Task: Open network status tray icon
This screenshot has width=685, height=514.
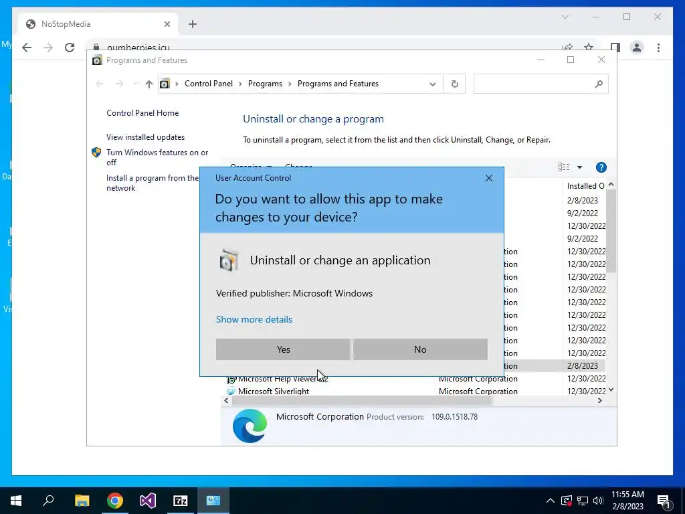Action: [583, 501]
